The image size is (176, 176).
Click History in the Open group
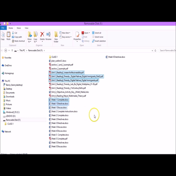click(x=86, y=41)
